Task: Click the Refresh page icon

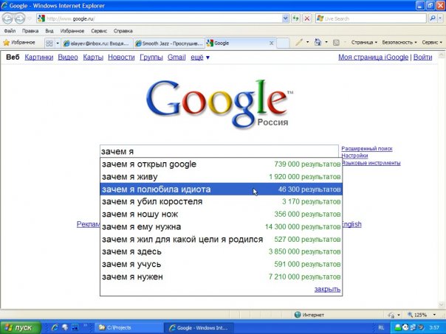Action: click(294, 18)
